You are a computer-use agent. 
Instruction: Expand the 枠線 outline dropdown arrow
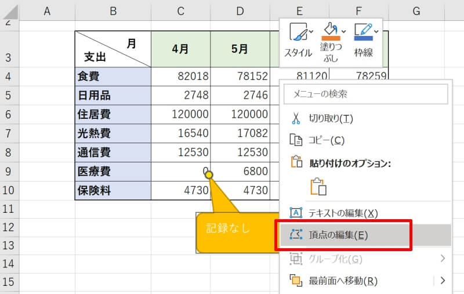[376, 31]
